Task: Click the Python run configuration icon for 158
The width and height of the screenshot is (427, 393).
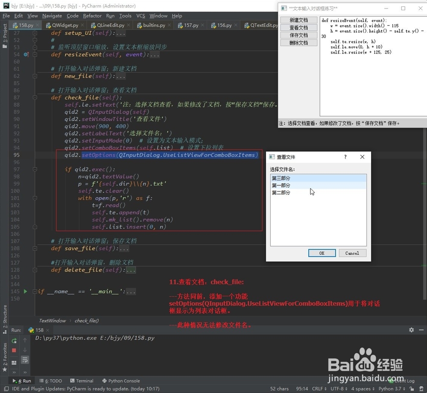Action: [31, 330]
